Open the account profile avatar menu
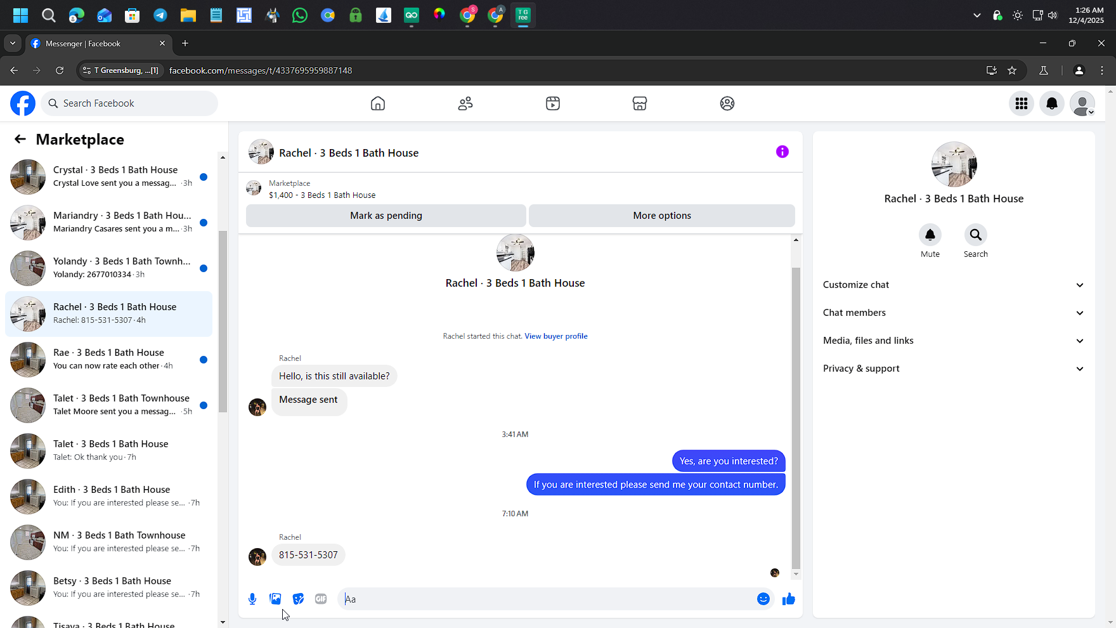 (1082, 103)
